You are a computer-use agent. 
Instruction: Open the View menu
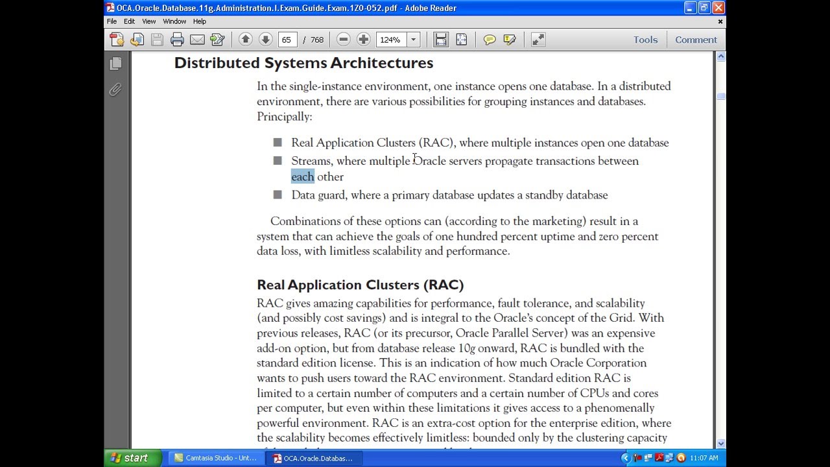149,21
